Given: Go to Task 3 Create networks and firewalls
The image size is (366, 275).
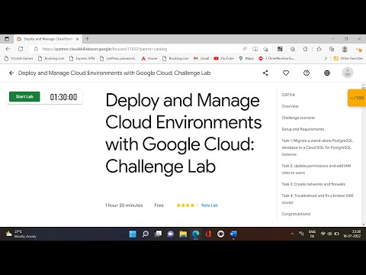Looking at the screenshot, I should coord(313,184).
